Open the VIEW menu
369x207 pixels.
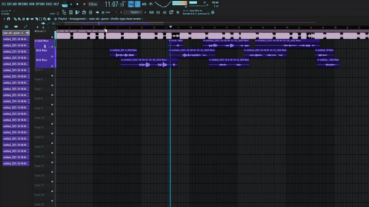tap(32, 4)
